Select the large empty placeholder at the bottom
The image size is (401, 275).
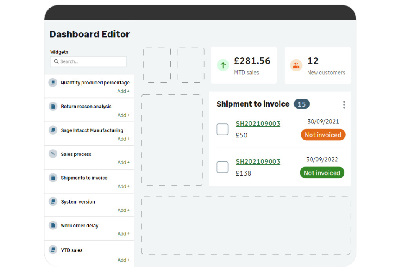click(246, 225)
